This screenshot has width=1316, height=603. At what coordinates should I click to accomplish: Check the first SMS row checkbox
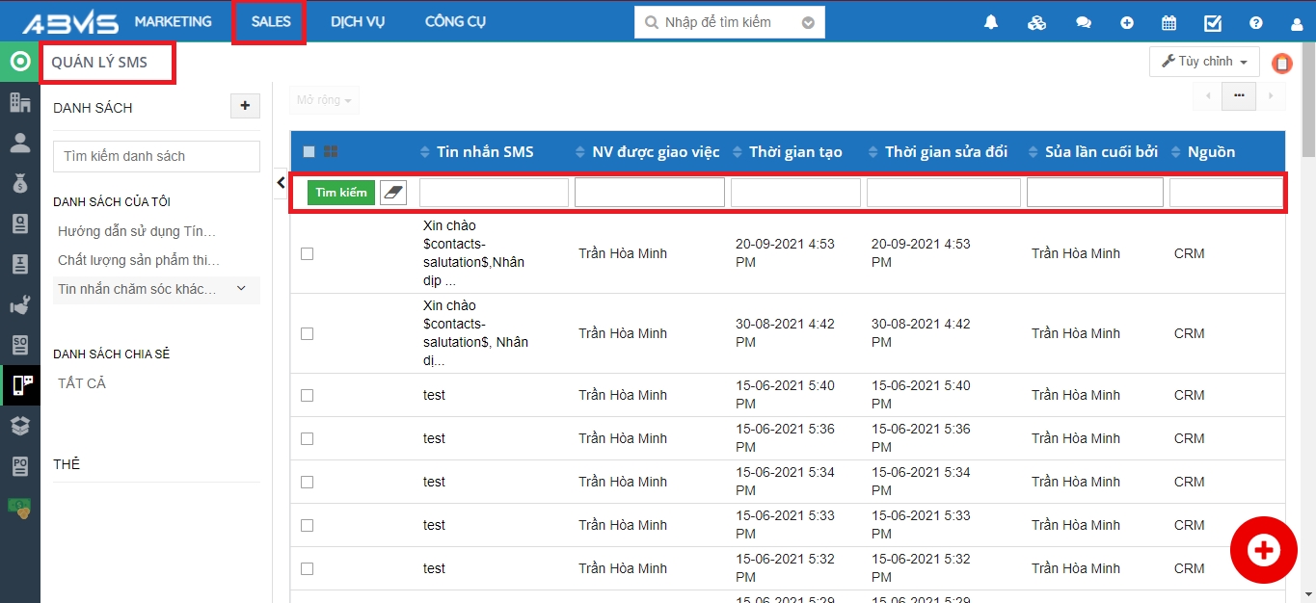click(x=307, y=253)
